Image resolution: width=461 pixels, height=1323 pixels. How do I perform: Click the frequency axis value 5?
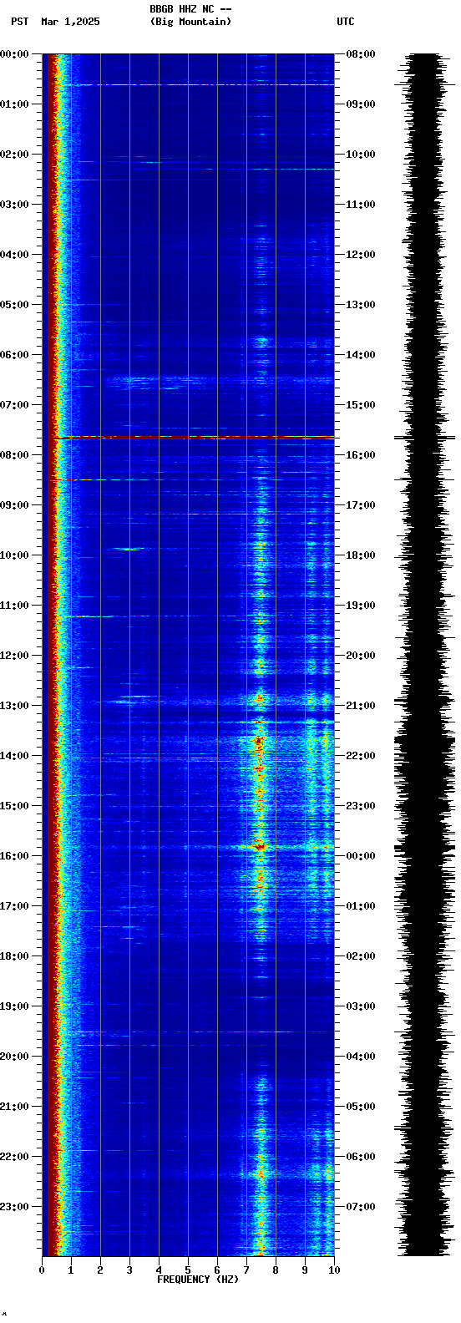coord(188,1270)
